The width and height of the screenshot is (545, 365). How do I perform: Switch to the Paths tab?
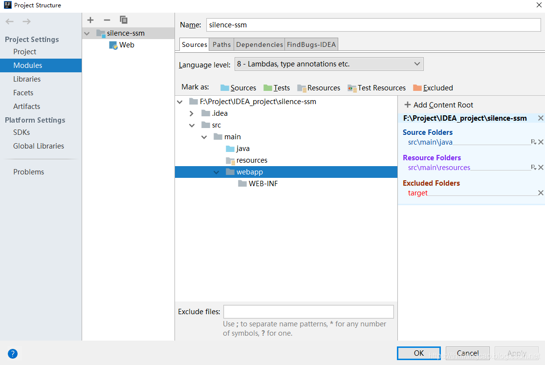pyautogui.click(x=221, y=44)
